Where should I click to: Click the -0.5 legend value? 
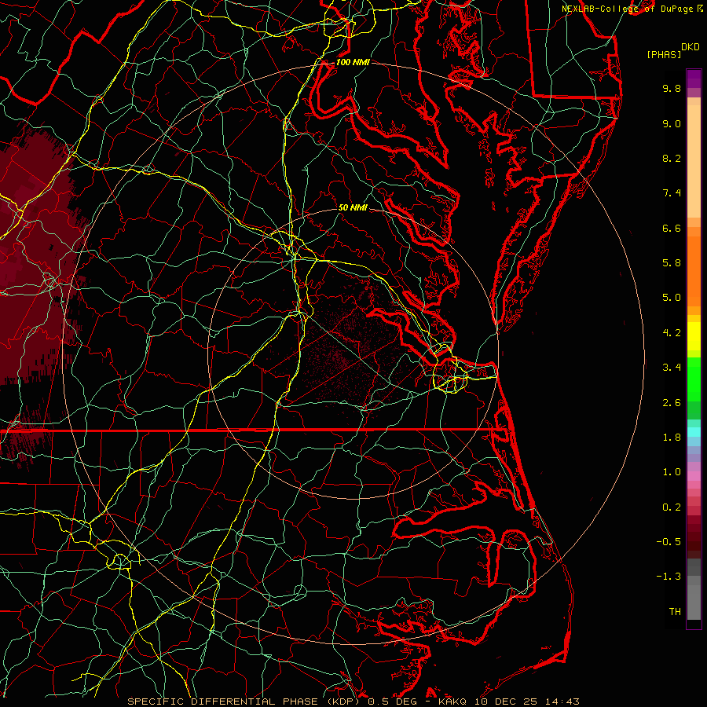coord(669,542)
